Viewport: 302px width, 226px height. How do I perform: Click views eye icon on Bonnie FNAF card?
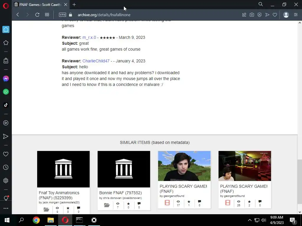(x=118, y=204)
